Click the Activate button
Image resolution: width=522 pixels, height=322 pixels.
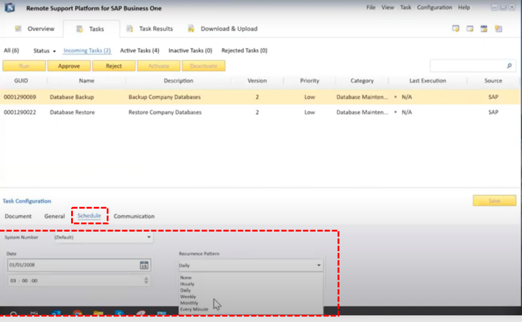coord(159,66)
